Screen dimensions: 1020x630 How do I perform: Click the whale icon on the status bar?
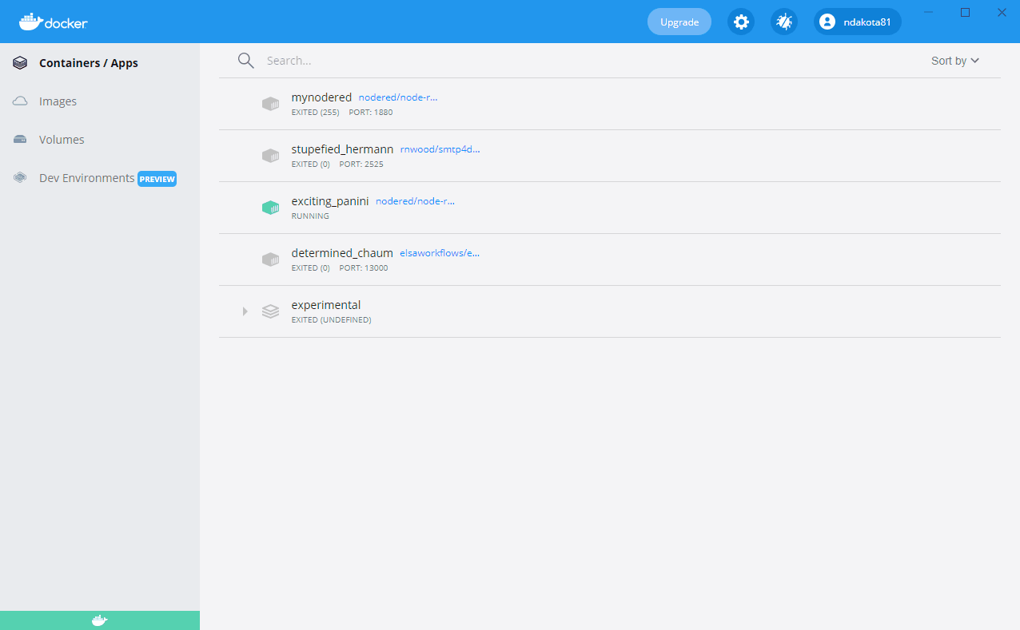point(98,620)
